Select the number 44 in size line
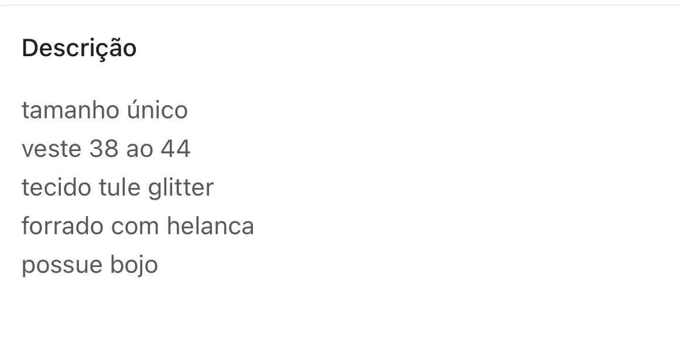 pyautogui.click(x=176, y=149)
